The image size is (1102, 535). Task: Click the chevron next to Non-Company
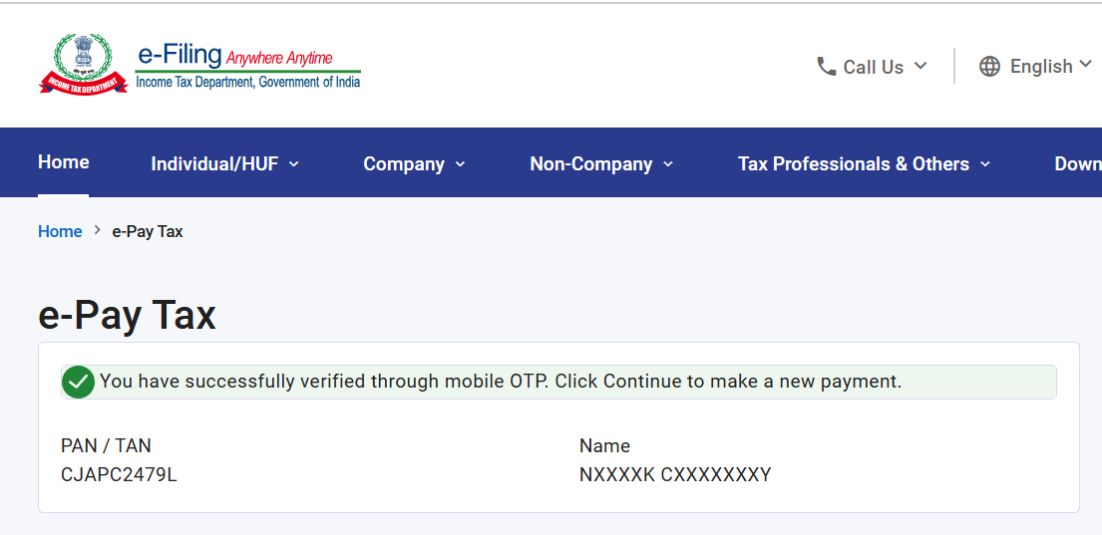click(667, 164)
